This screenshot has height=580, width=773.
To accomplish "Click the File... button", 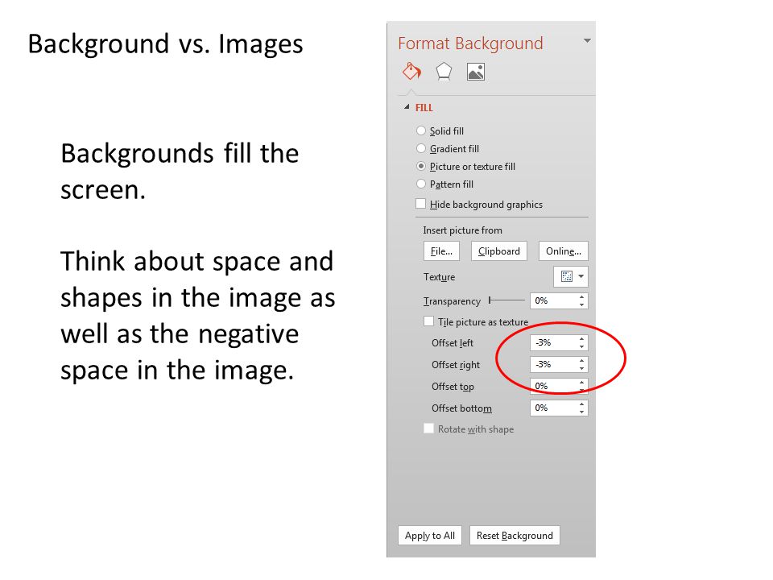I will [441, 251].
